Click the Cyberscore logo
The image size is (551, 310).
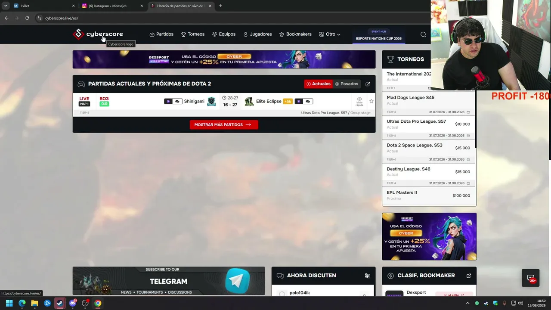(98, 34)
